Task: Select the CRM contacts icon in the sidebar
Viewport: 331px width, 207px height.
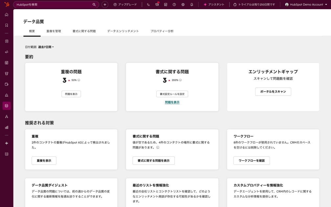Action: click(x=6, y=41)
